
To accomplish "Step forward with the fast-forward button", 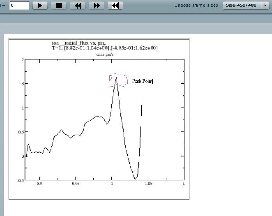I will click(x=97, y=5).
